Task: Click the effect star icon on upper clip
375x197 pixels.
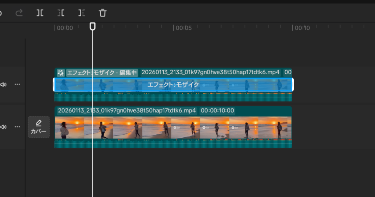Action: tap(61, 73)
